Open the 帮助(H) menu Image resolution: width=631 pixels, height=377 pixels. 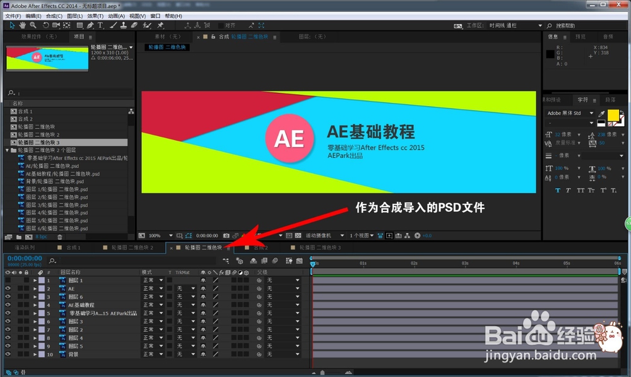174,16
